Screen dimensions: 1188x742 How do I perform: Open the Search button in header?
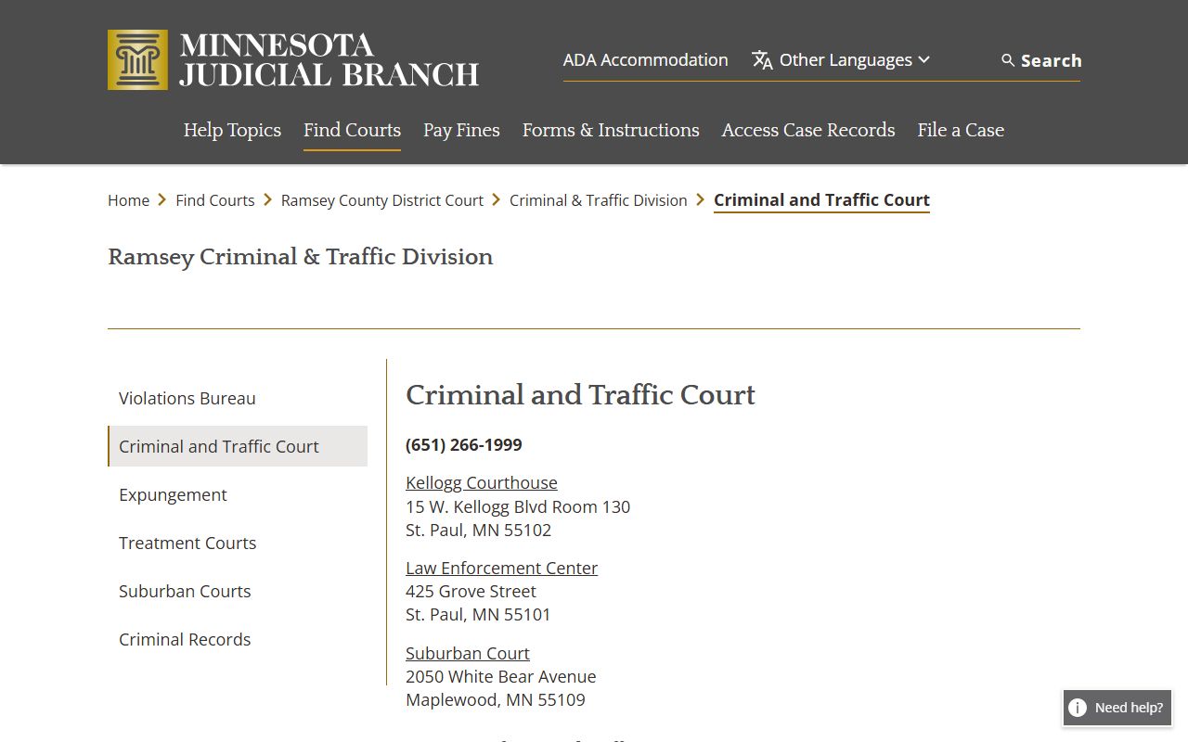(x=1041, y=60)
